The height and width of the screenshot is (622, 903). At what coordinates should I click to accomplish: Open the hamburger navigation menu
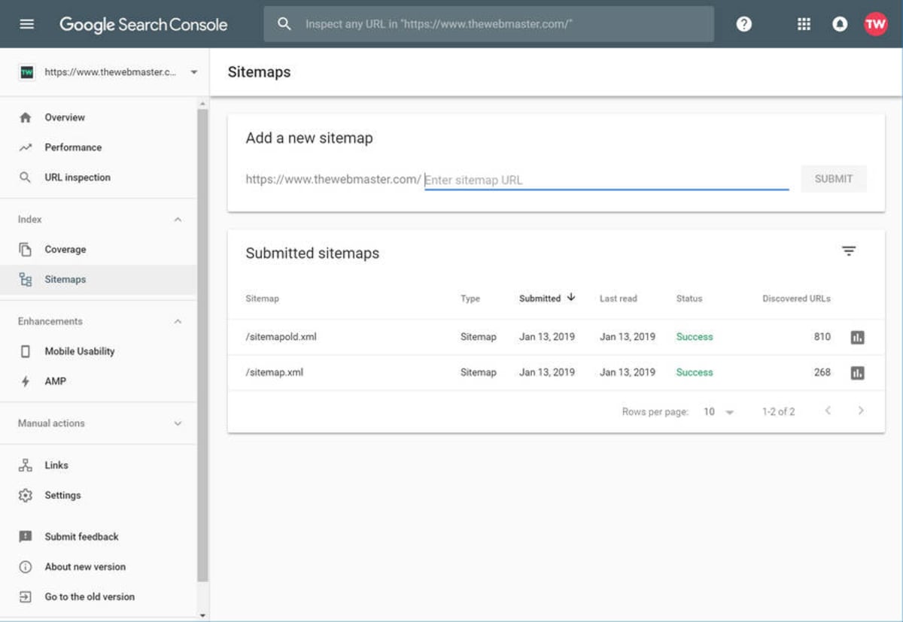27,24
